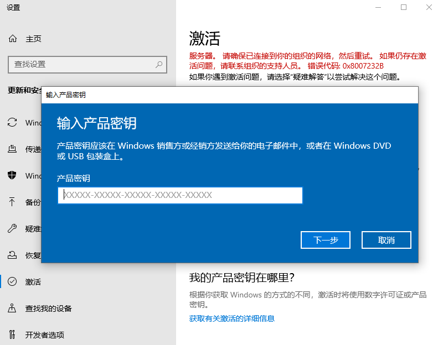The height and width of the screenshot is (345, 438).
Task: Cancel the product key dialog with 取消
Action: [387, 240]
